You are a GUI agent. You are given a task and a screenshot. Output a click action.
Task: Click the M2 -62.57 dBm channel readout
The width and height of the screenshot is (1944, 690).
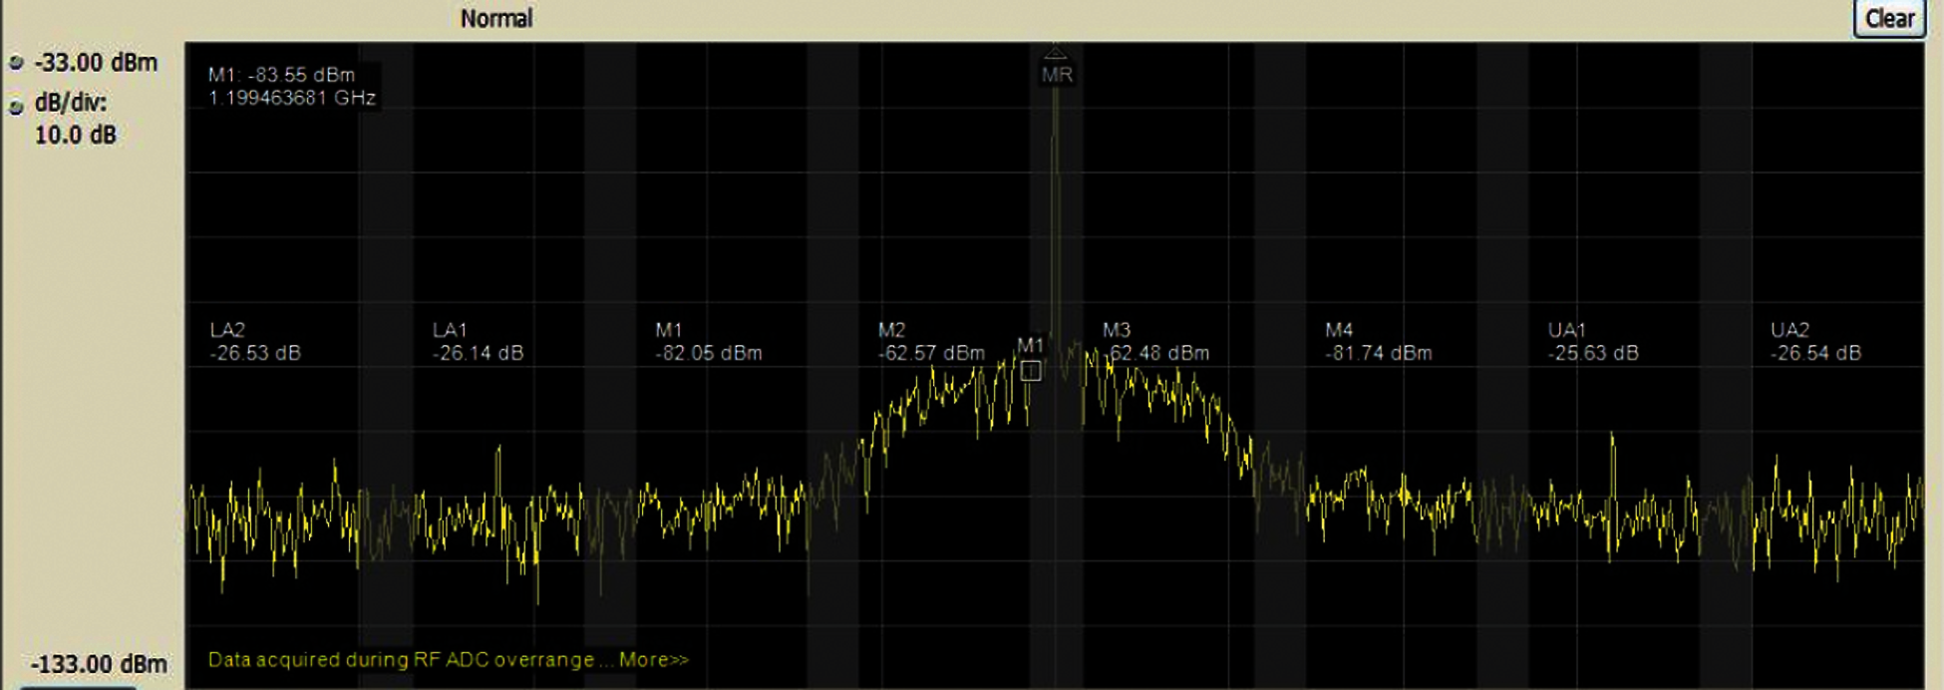(930, 342)
